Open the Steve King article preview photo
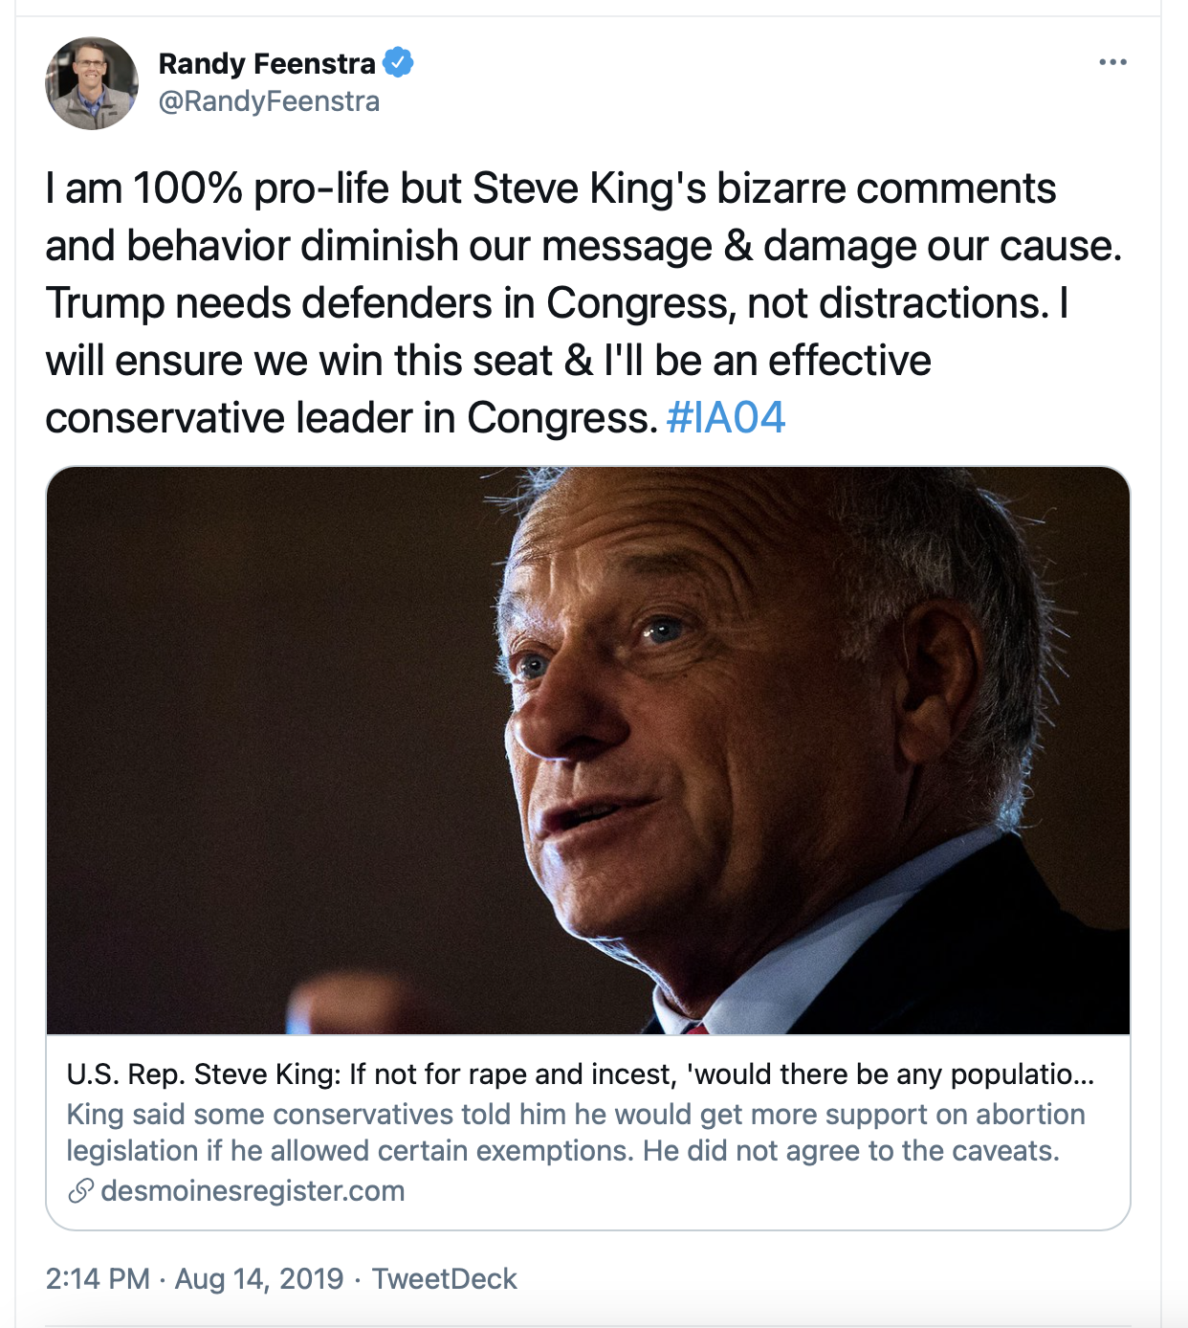This screenshot has height=1328, width=1188. [x=588, y=751]
